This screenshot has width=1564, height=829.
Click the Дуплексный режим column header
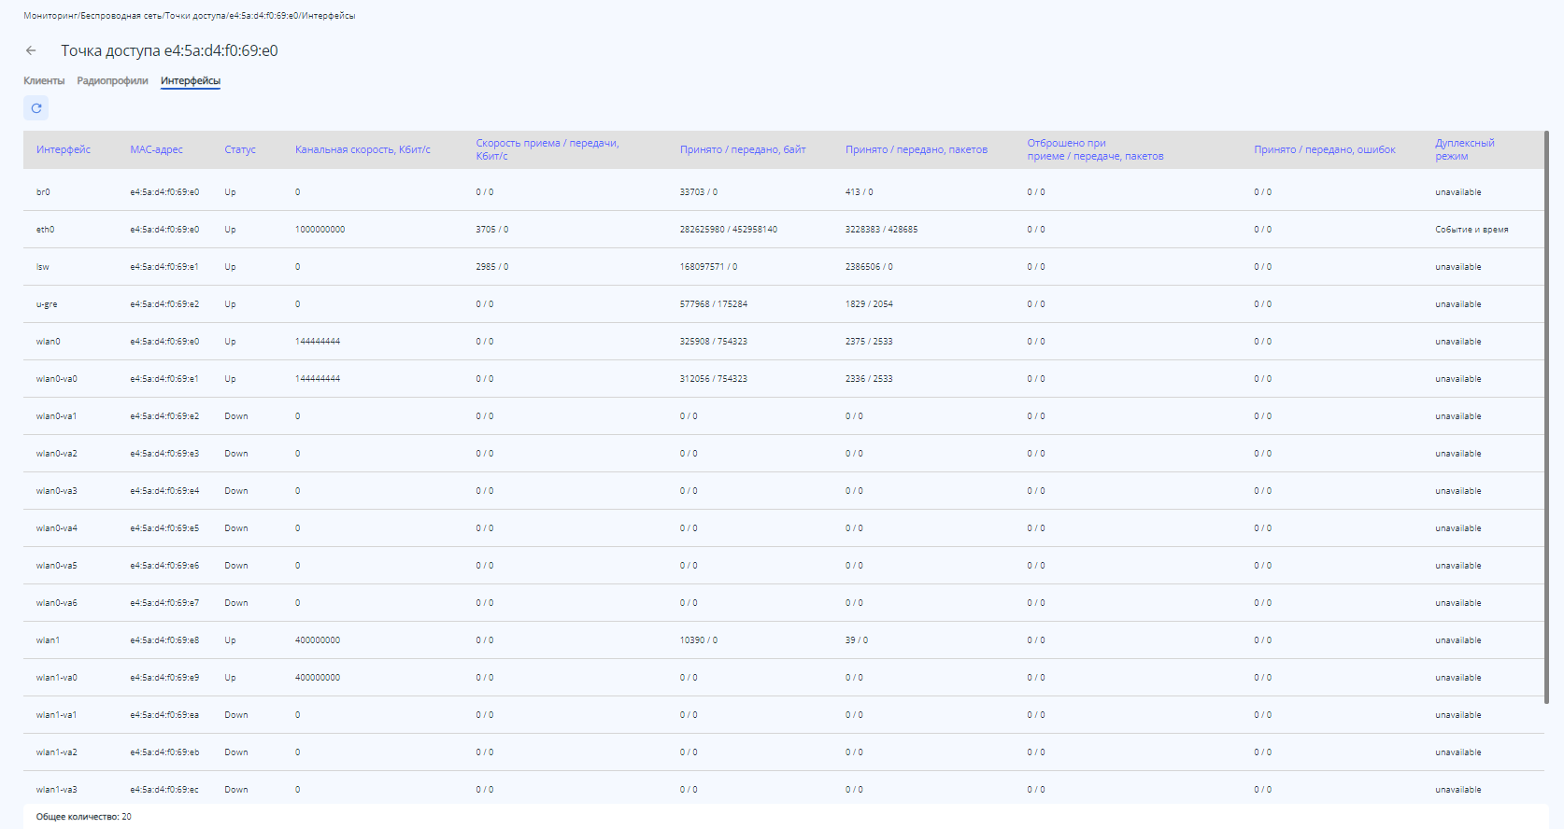[1464, 149]
